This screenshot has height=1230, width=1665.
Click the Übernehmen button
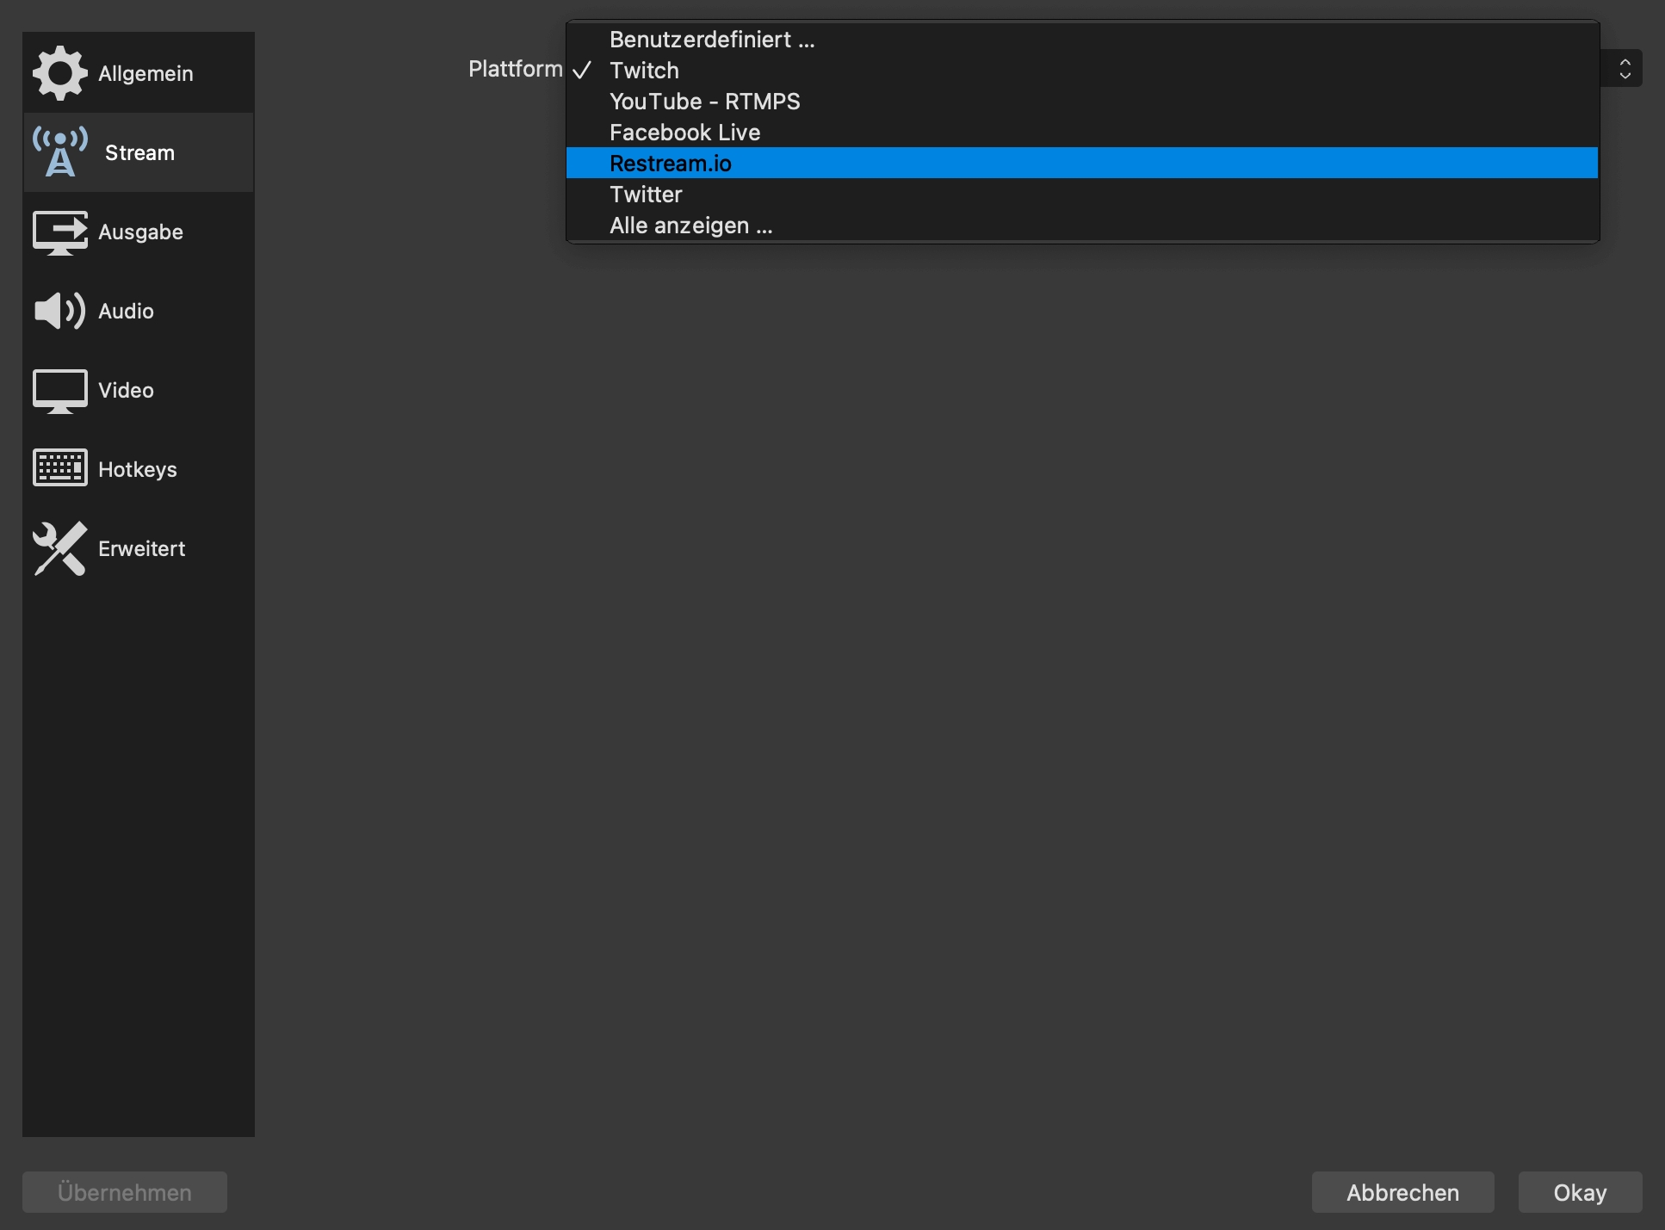click(x=125, y=1192)
